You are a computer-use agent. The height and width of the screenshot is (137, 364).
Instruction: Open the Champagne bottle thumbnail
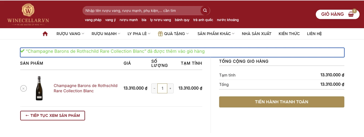39,88
